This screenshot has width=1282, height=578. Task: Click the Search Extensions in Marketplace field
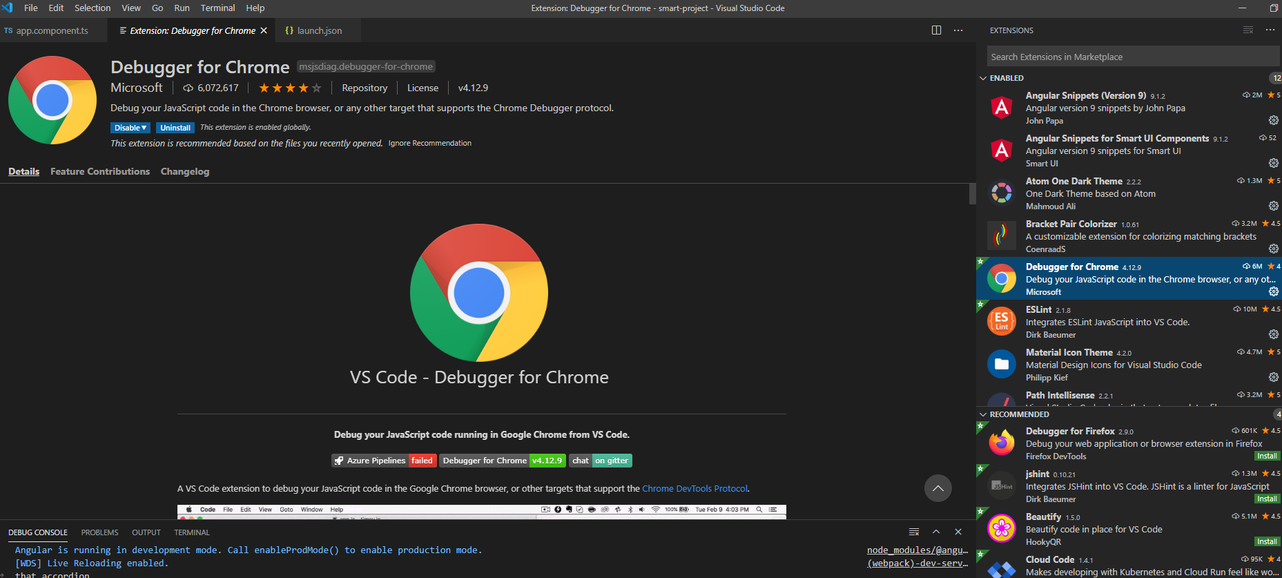click(x=1133, y=57)
